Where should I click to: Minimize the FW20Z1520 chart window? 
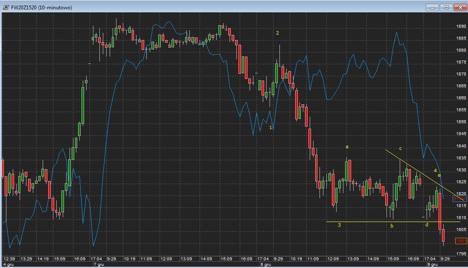pos(432,7)
